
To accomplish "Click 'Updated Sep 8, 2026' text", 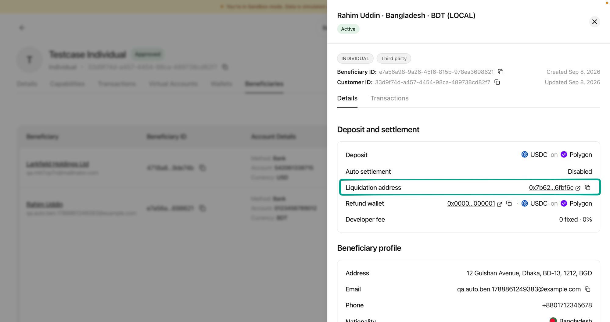I will pyautogui.click(x=572, y=82).
